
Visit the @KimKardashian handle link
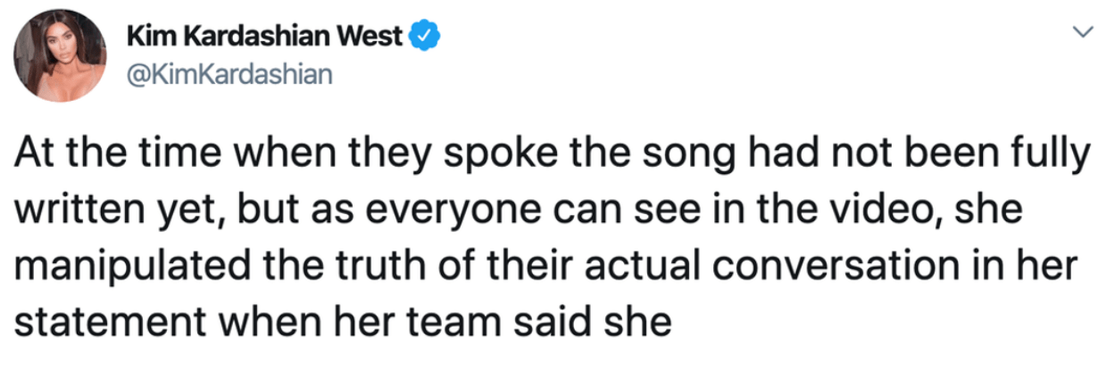[229, 73]
